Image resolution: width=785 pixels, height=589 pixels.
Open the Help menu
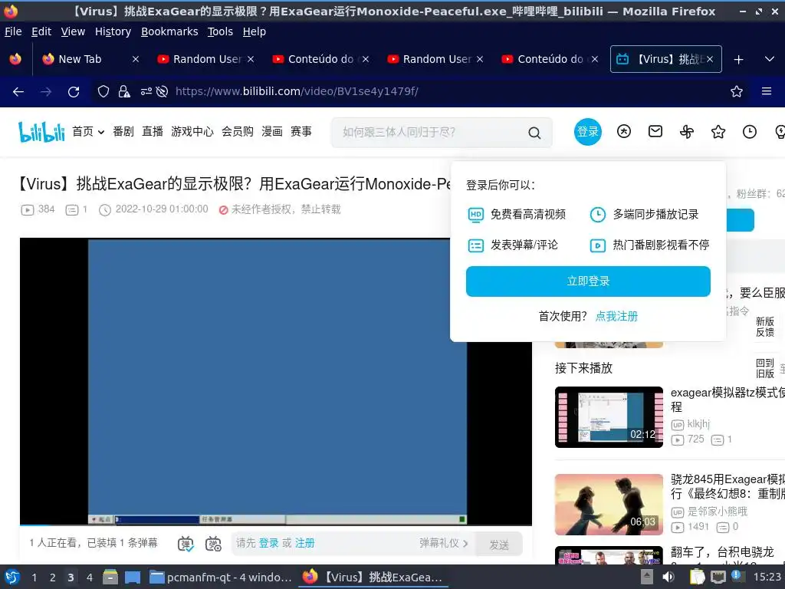255,31
